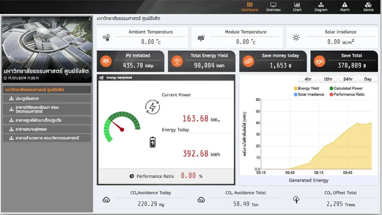Click the Generated Energy chart caption
Screen dimensions: 382x215
pyautogui.click(x=309, y=180)
